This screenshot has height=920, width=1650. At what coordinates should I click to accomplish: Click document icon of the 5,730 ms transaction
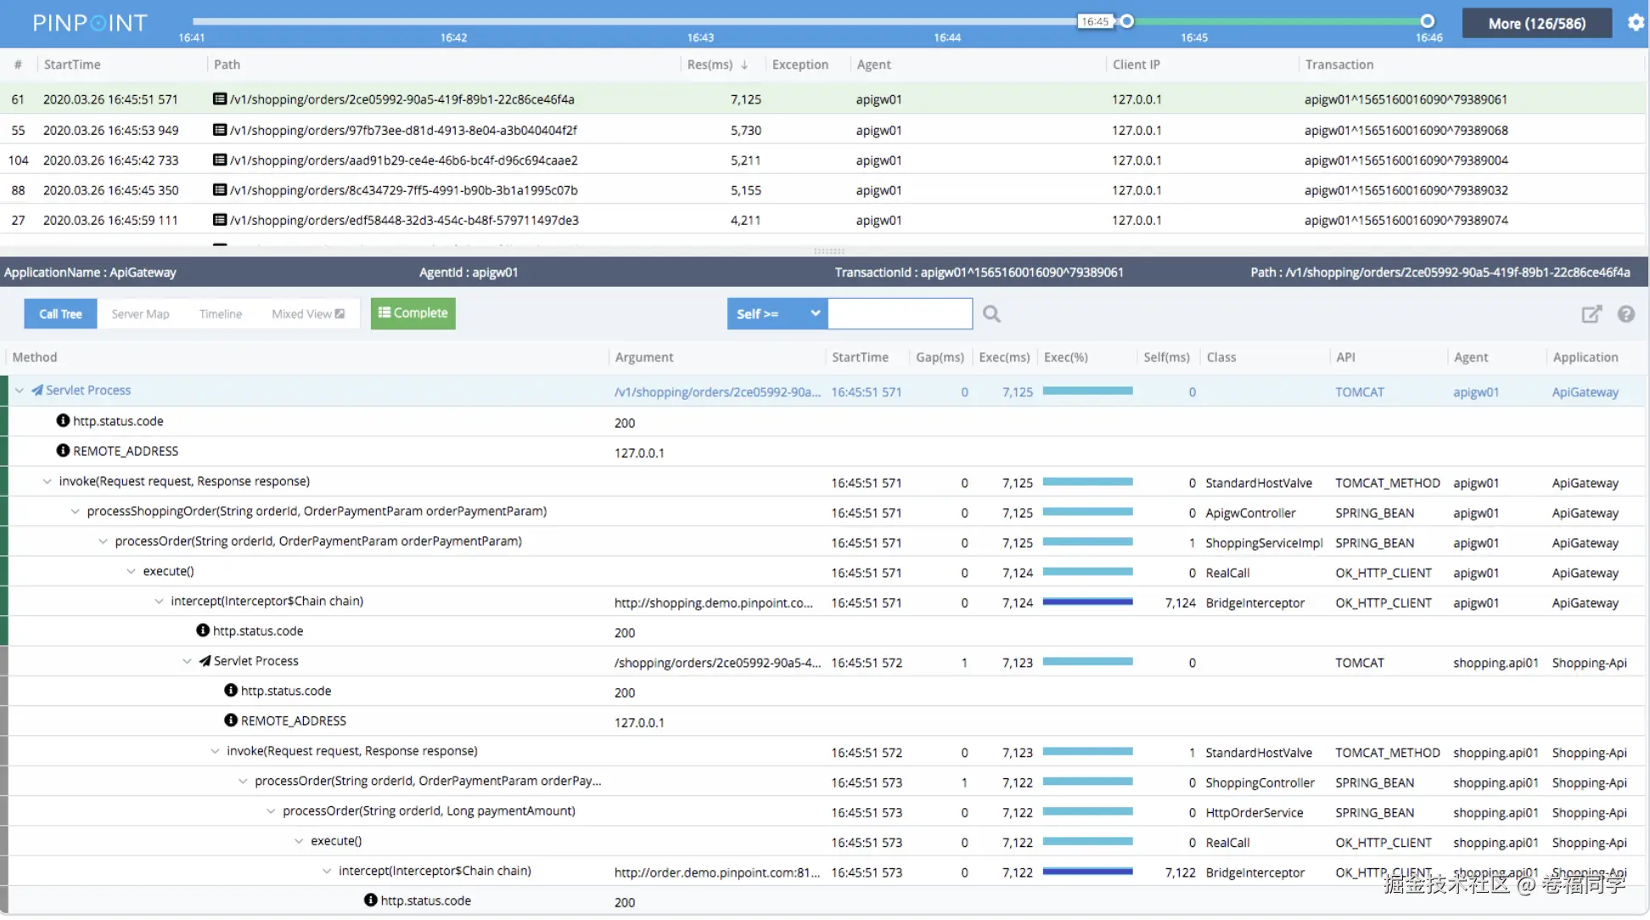(220, 130)
